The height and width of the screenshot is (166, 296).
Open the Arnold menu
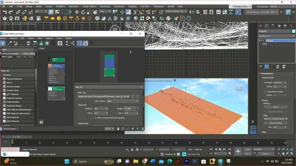(171, 6)
